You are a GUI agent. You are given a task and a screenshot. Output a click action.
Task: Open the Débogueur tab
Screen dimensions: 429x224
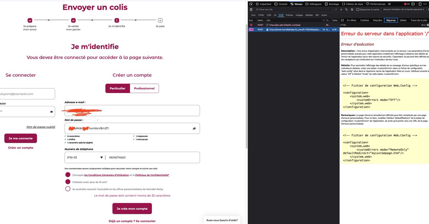314,4
